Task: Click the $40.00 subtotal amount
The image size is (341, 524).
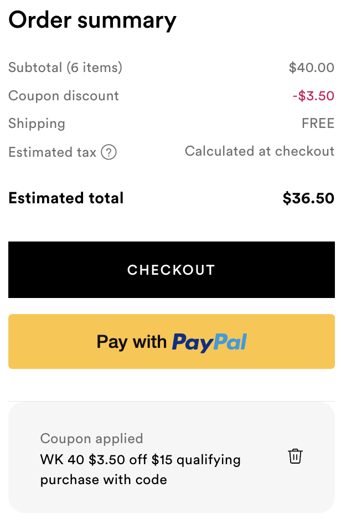Action: 311,68
